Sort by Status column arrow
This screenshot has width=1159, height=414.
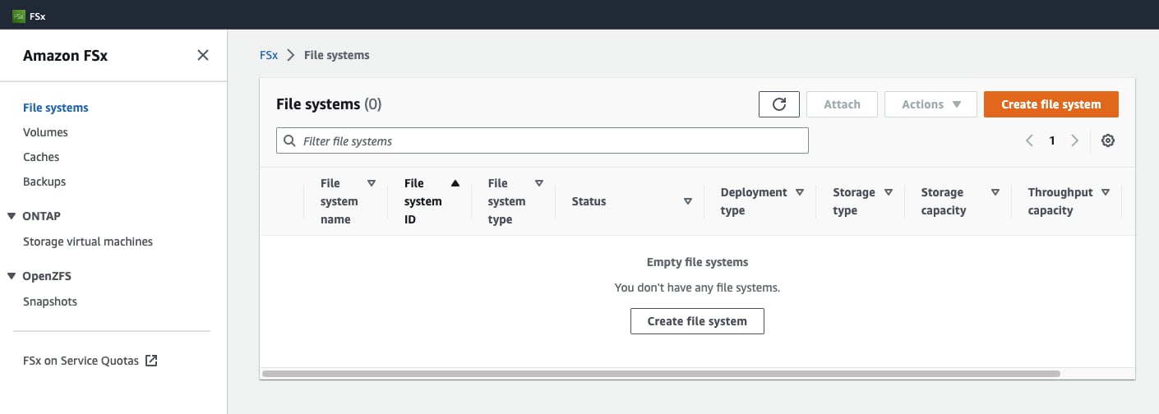point(688,201)
